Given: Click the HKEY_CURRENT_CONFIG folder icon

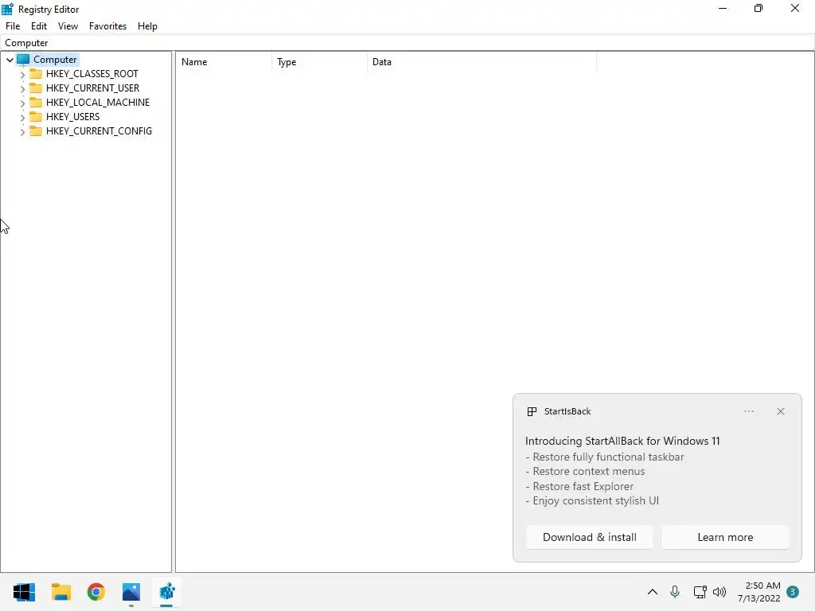Looking at the screenshot, I should click(35, 130).
